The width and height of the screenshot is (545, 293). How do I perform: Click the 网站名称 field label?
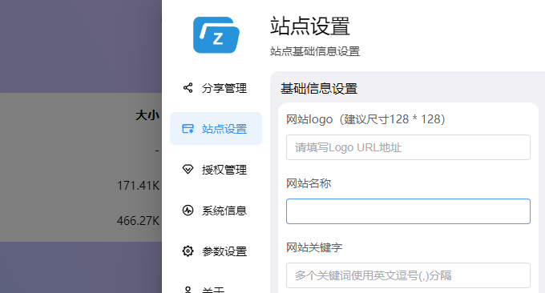[x=309, y=183]
